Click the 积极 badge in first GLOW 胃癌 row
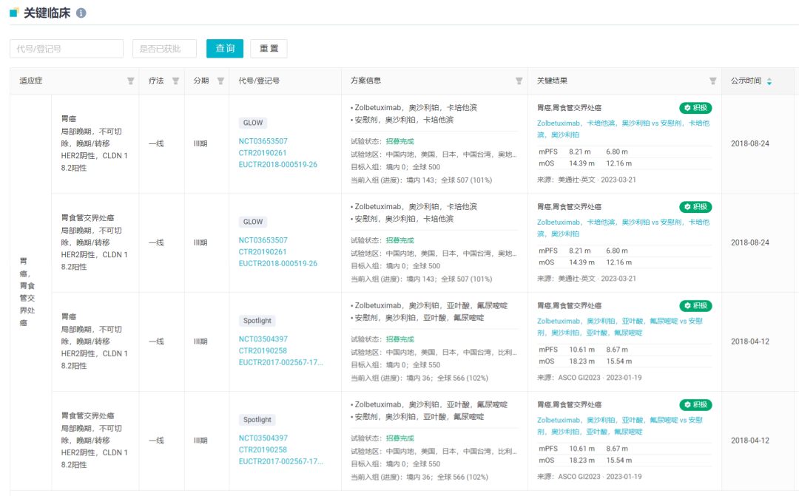799x496 pixels. [x=695, y=108]
